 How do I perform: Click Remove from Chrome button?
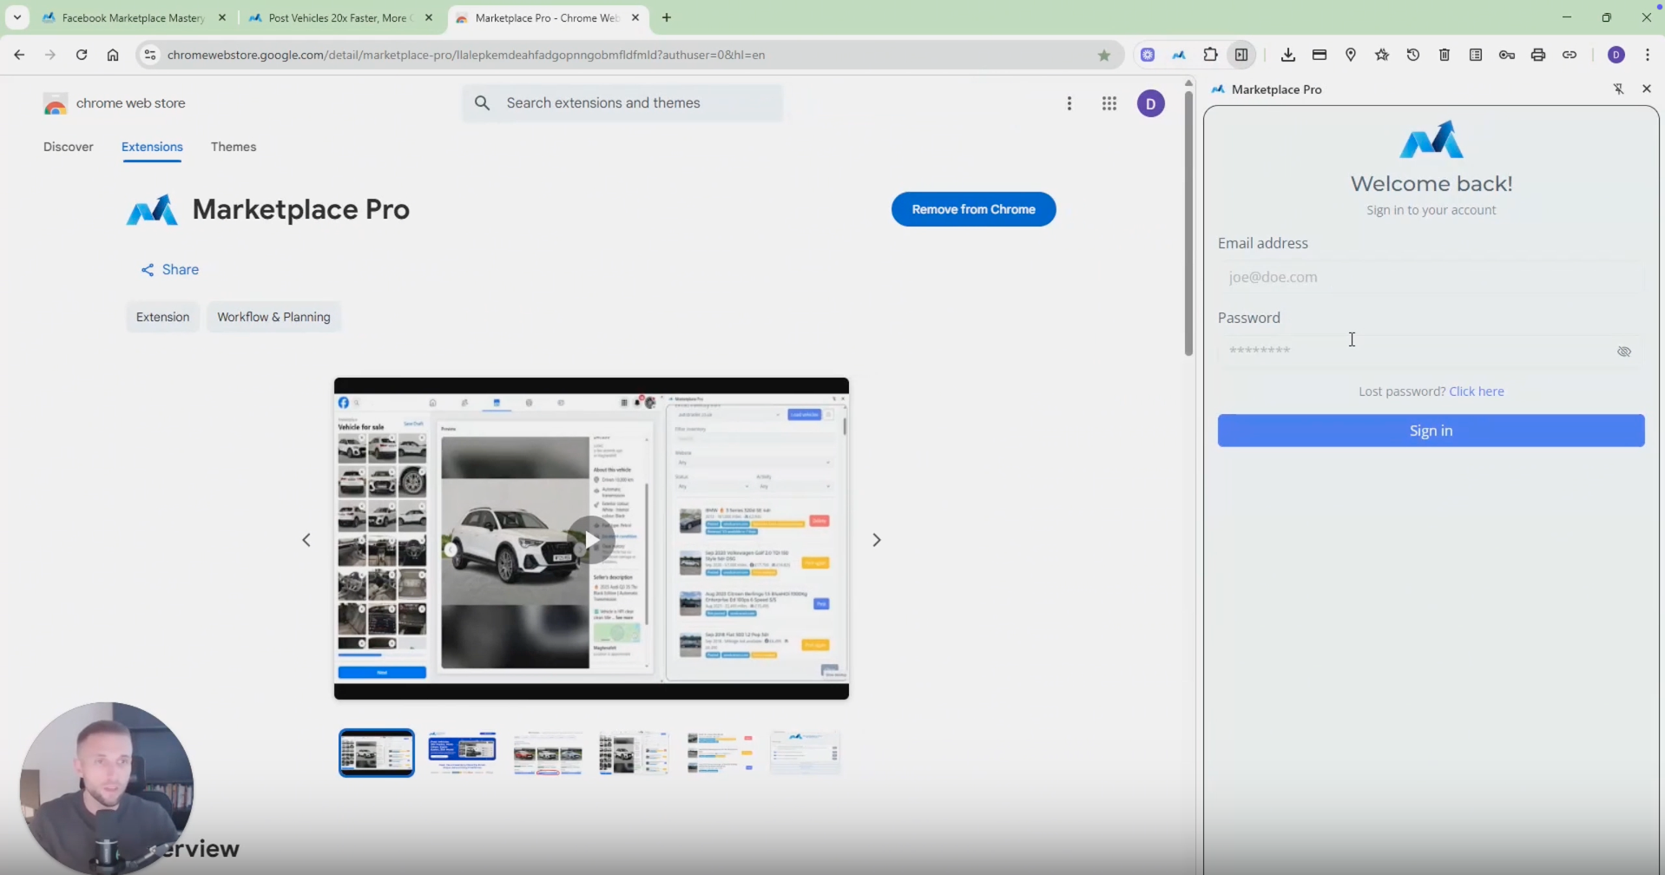pyautogui.click(x=974, y=209)
